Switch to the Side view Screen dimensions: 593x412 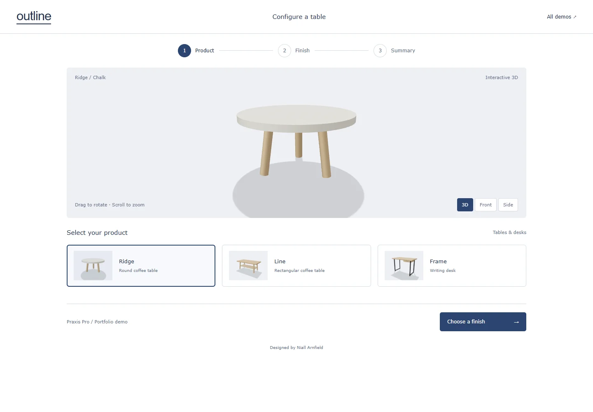tap(508, 205)
